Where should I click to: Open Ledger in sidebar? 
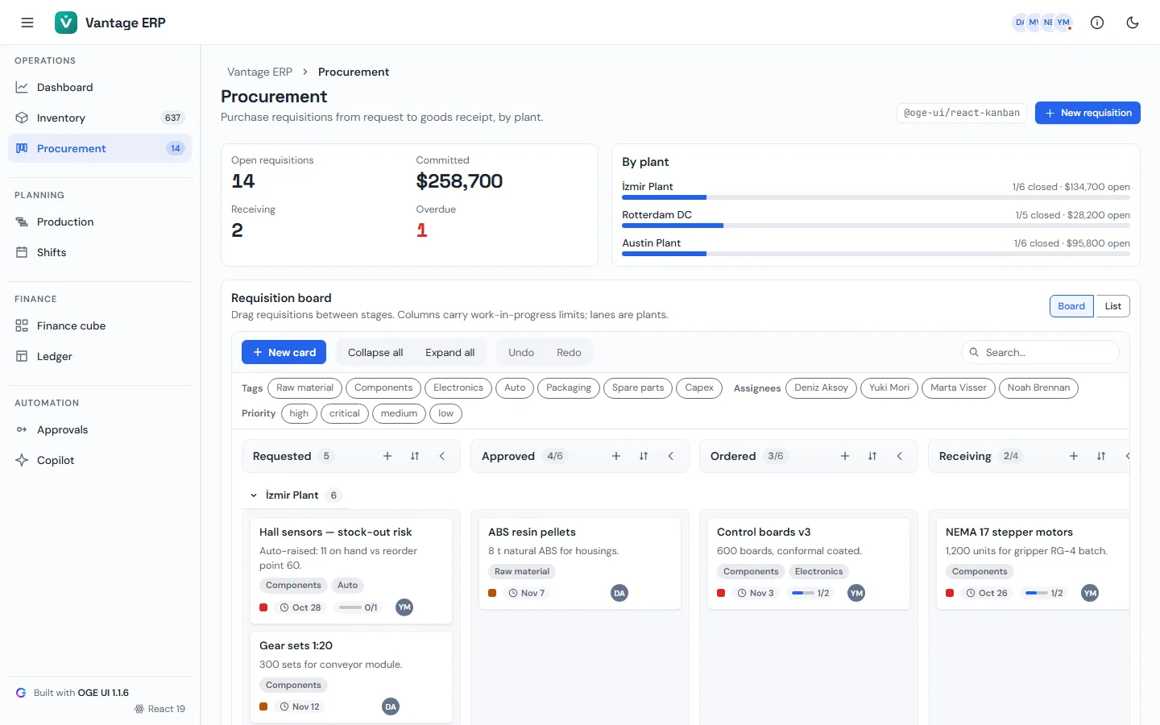pos(100,356)
